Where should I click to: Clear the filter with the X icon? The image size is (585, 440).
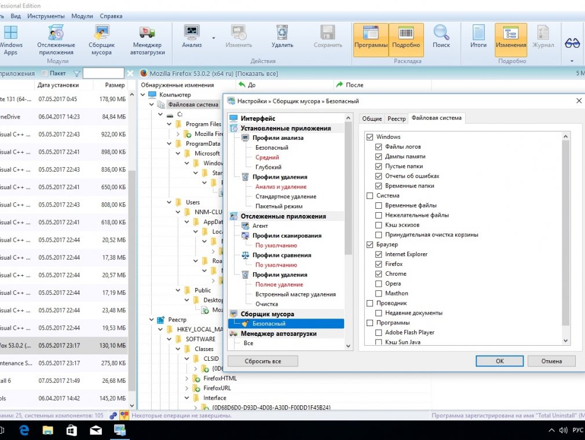click(130, 73)
